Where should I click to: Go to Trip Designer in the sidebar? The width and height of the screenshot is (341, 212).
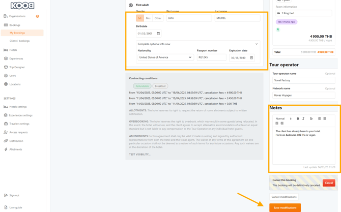point(17,67)
